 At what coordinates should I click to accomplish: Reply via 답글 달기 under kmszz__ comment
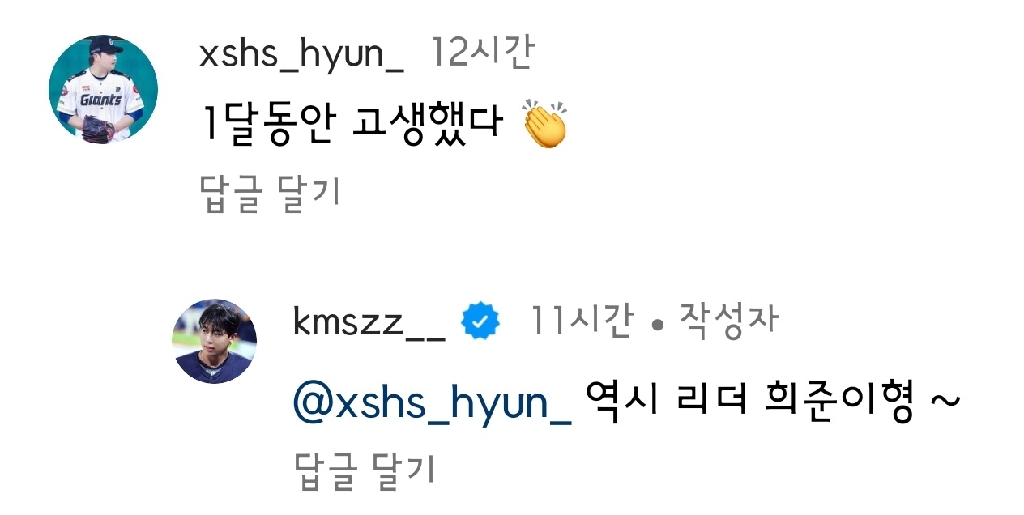pyautogui.click(x=365, y=469)
